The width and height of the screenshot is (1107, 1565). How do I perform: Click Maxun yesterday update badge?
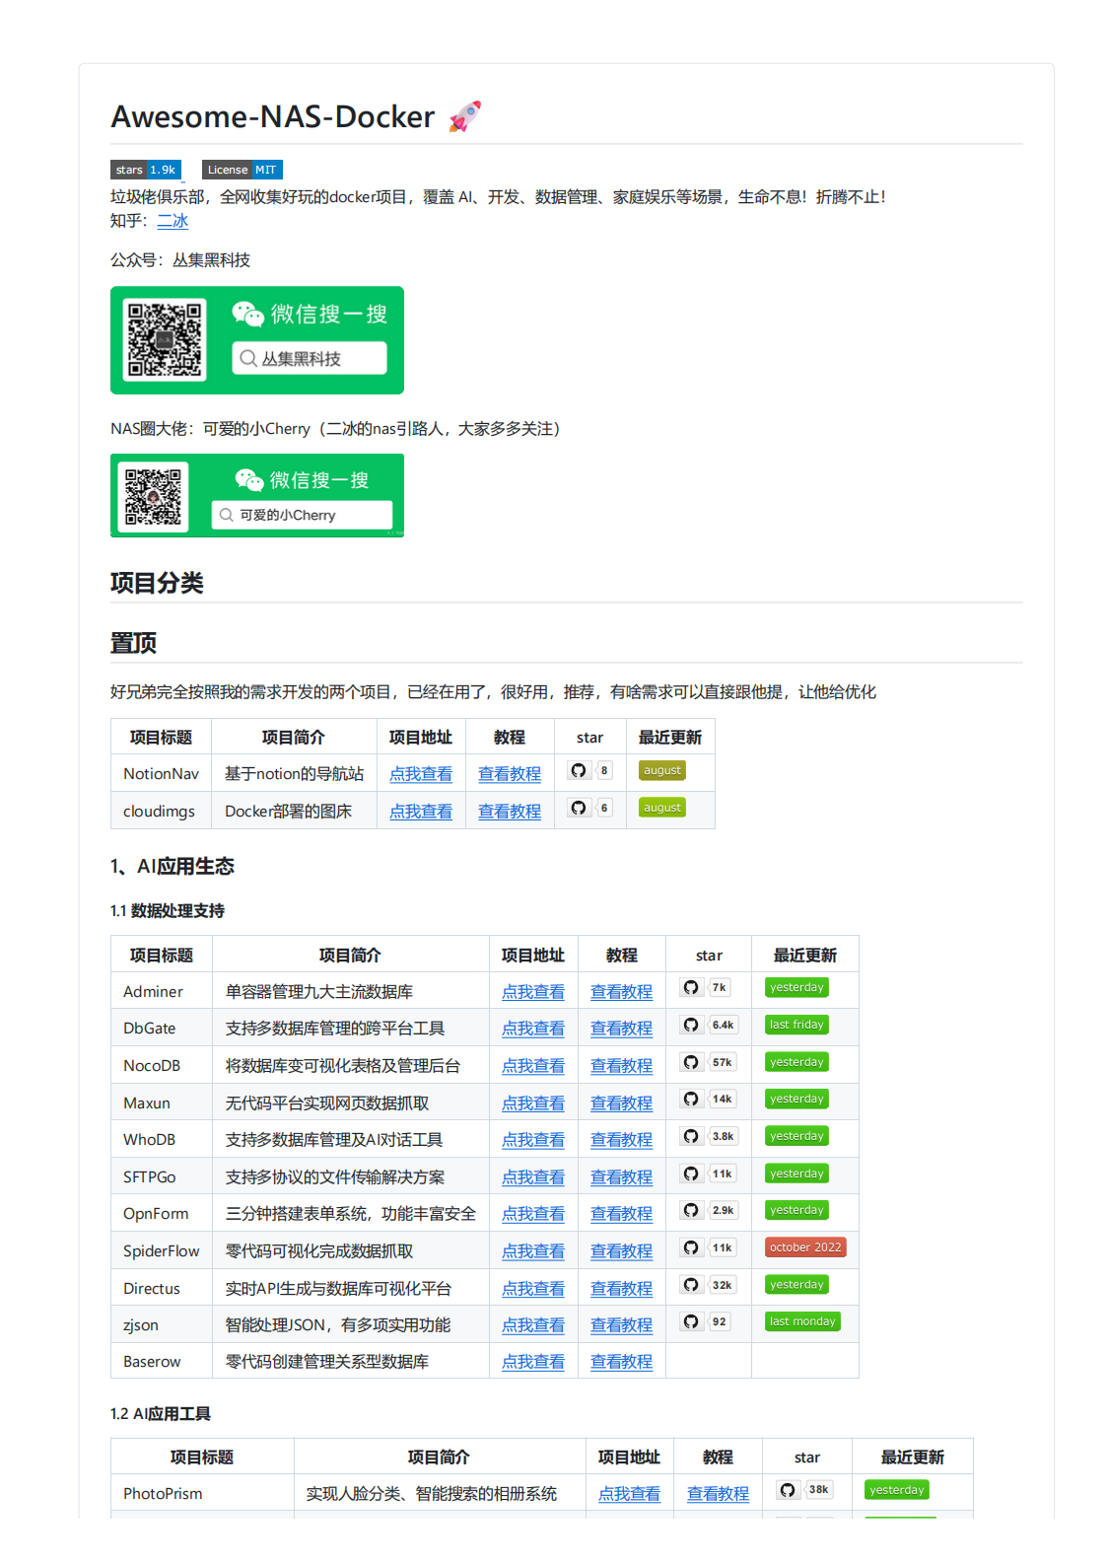[x=796, y=1099]
